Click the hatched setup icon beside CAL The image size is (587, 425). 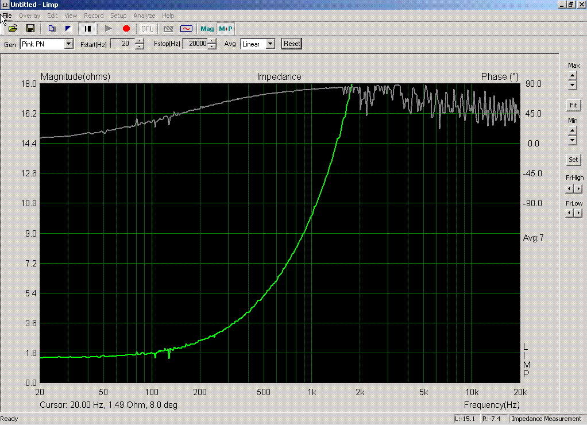click(x=168, y=29)
